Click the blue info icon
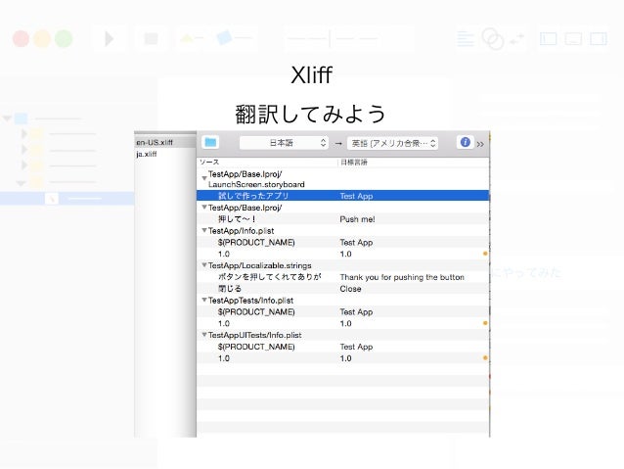The image size is (624, 469). [x=465, y=142]
